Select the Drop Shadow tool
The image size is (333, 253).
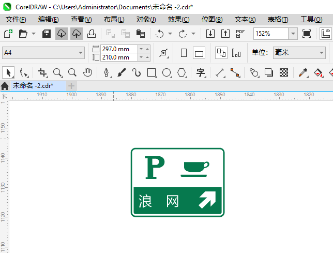point(269,72)
